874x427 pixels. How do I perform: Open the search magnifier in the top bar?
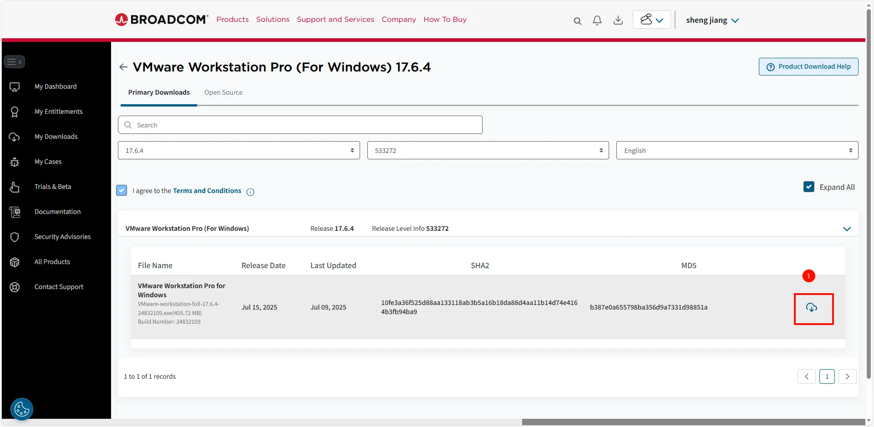click(x=577, y=20)
